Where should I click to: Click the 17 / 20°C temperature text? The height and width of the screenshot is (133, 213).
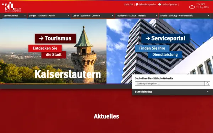point(201,4)
